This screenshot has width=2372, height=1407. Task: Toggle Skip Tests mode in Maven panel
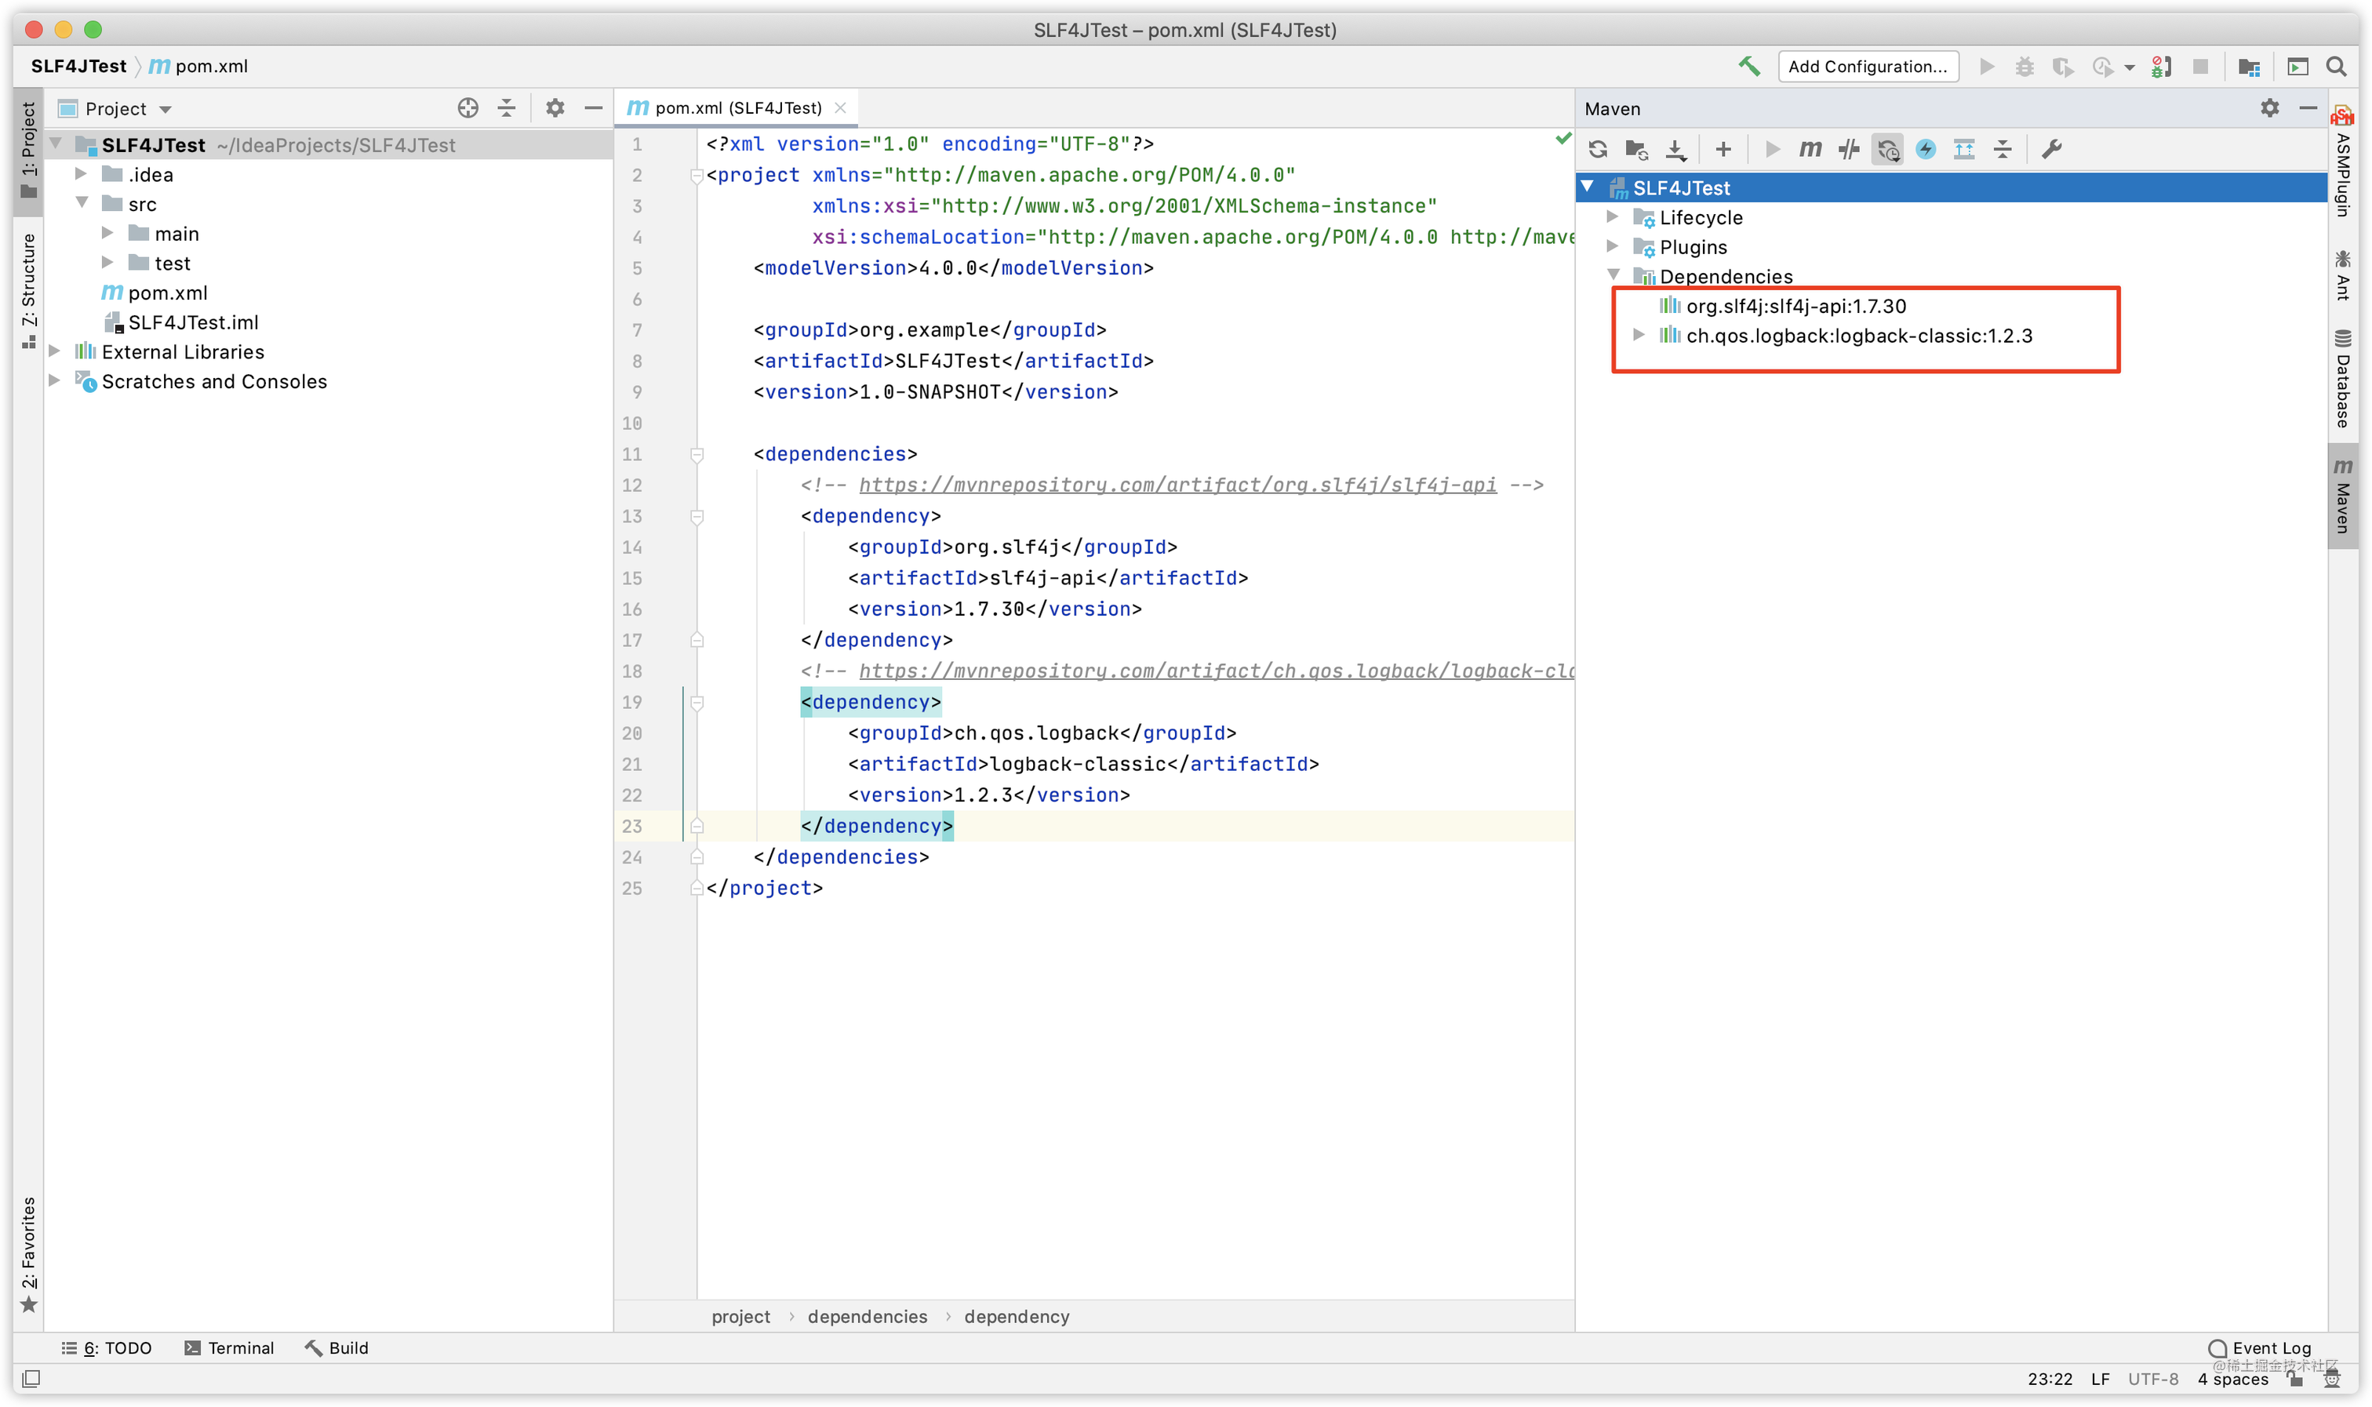[1849, 149]
